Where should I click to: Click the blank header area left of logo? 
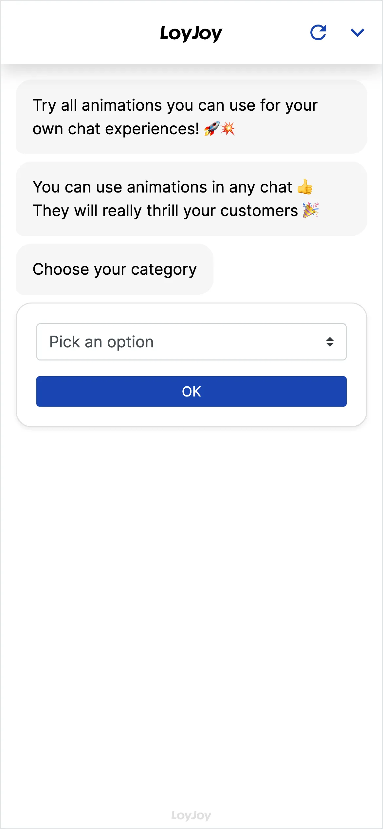pos(79,33)
